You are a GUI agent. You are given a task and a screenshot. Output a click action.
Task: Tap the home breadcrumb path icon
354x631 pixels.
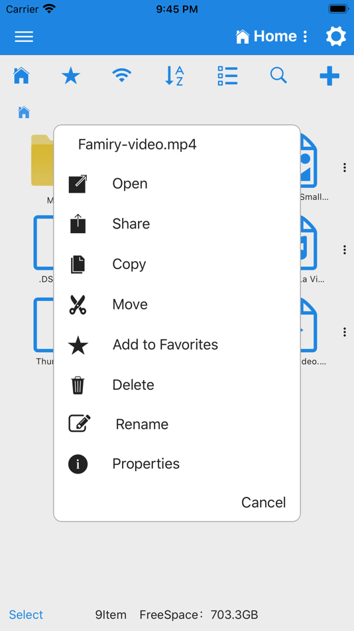coord(24,112)
